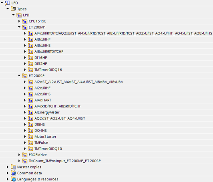The image size is (213, 182).
Task: Select the Master copies label
Action: [29, 167]
